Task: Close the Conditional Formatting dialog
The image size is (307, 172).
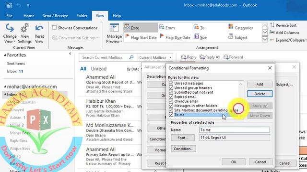Action: pos(270,68)
